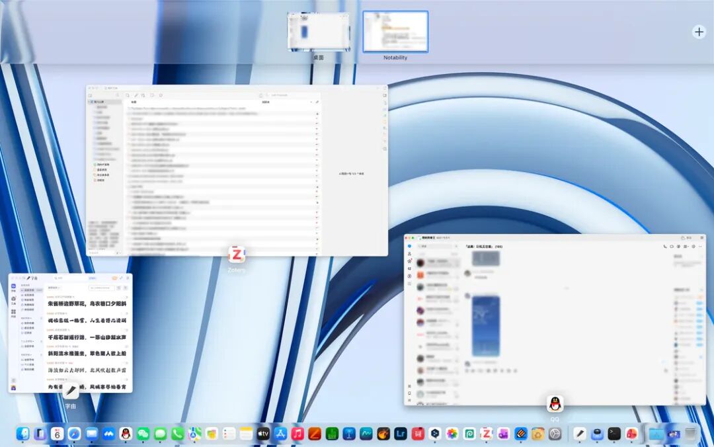Open the App Store from the Dock
The height and width of the screenshot is (447, 714).
280,434
